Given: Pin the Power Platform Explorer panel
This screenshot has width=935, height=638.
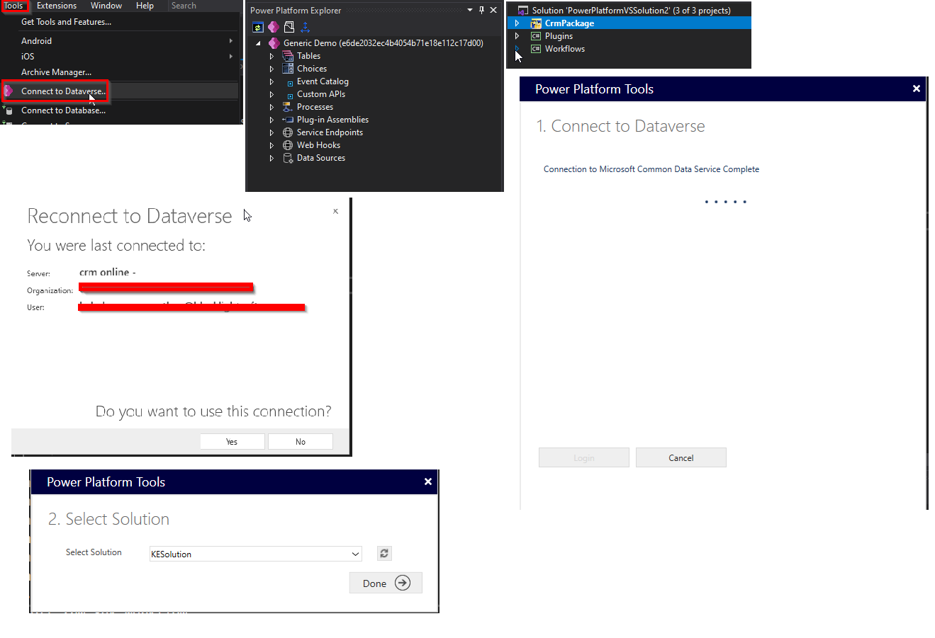Looking at the screenshot, I should tap(481, 10).
